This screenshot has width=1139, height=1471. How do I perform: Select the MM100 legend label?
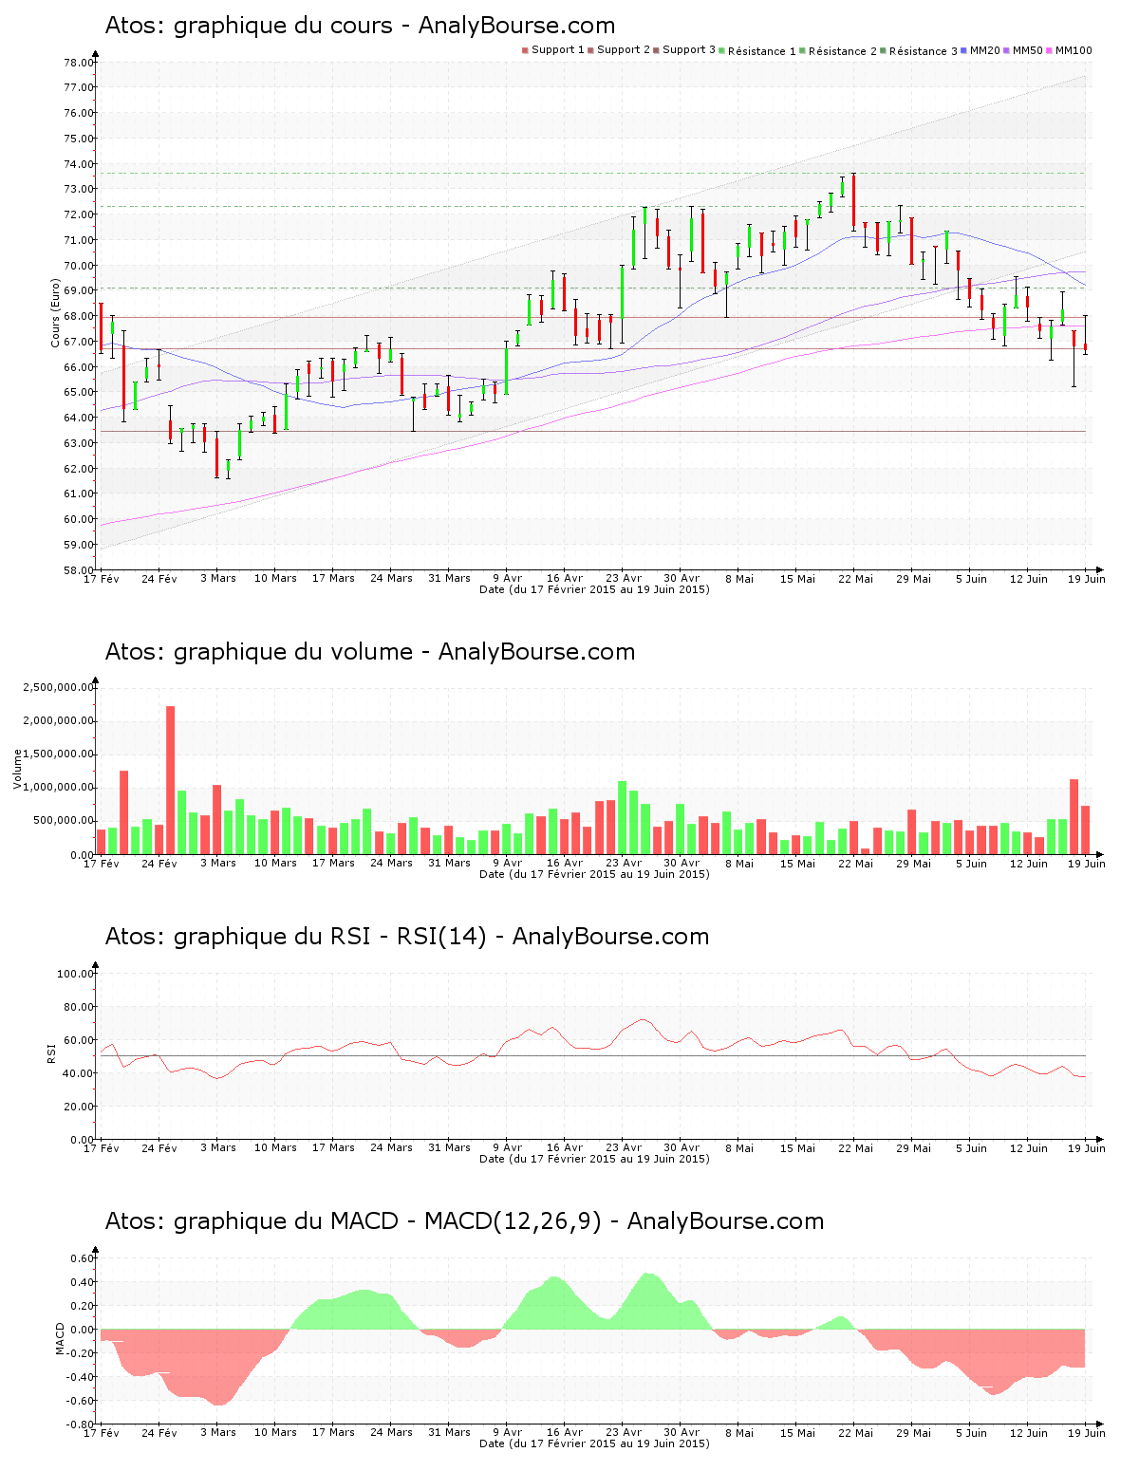[1074, 50]
